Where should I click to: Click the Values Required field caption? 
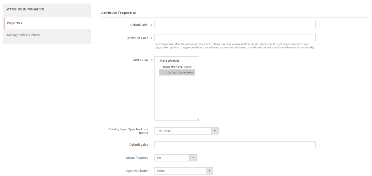[137, 158]
